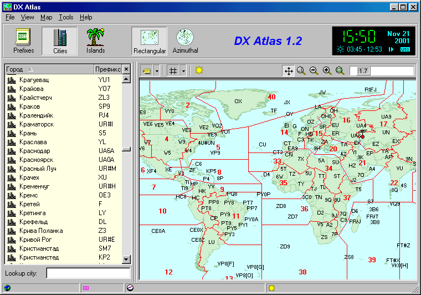The width and height of the screenshot is (421, 295).
Task: Sort by the Город column header
Action: point(49,69)
